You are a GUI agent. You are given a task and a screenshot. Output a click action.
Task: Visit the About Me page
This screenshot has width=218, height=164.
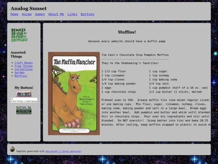click(56, 14)
